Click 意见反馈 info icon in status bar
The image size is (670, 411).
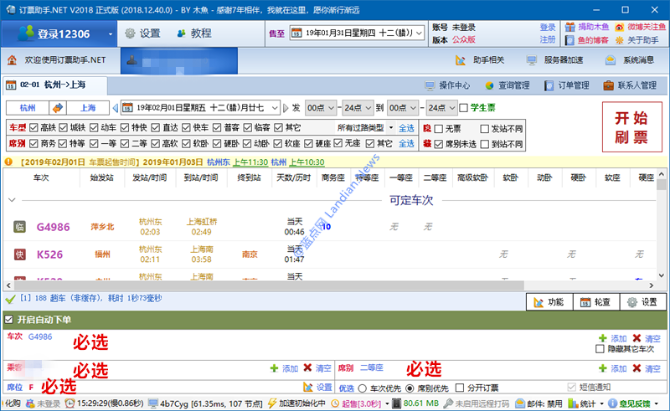point(612,403)
